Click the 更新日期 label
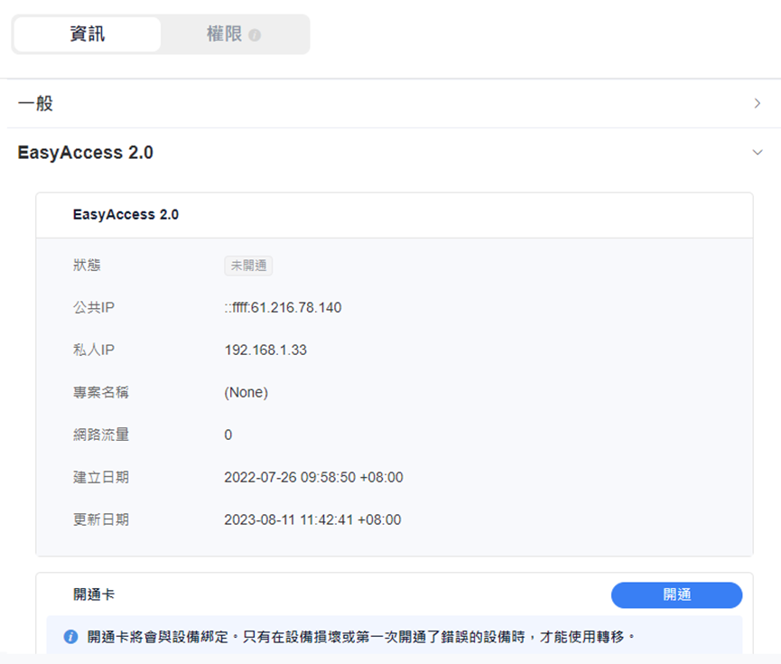This screenshot has width=781, height=664. pyautogui.click(x=100, y=519)
